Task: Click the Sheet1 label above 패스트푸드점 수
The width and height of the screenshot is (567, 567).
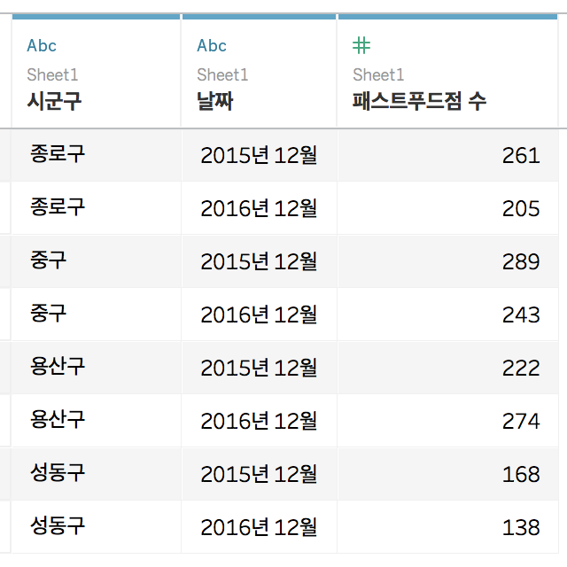Action: 378,74
